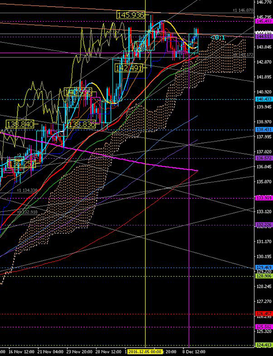Select the 138.431 blue price tag

(x=262, y=129)
